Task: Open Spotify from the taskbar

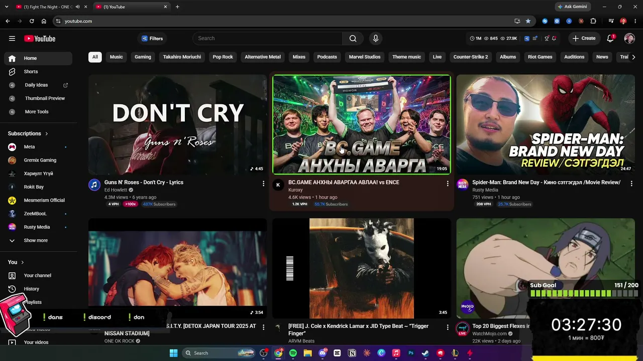Action: pyautogui.click(x=293, y=353)
